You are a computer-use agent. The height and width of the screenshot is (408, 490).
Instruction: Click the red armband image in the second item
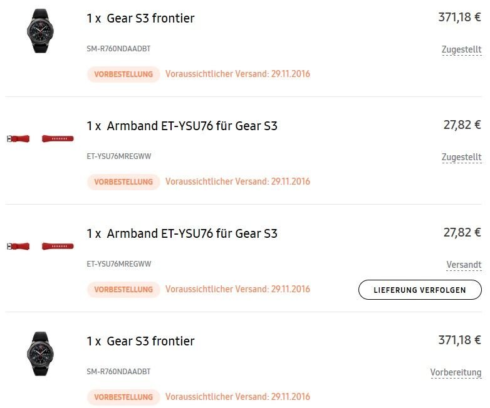tap(40, 138)
